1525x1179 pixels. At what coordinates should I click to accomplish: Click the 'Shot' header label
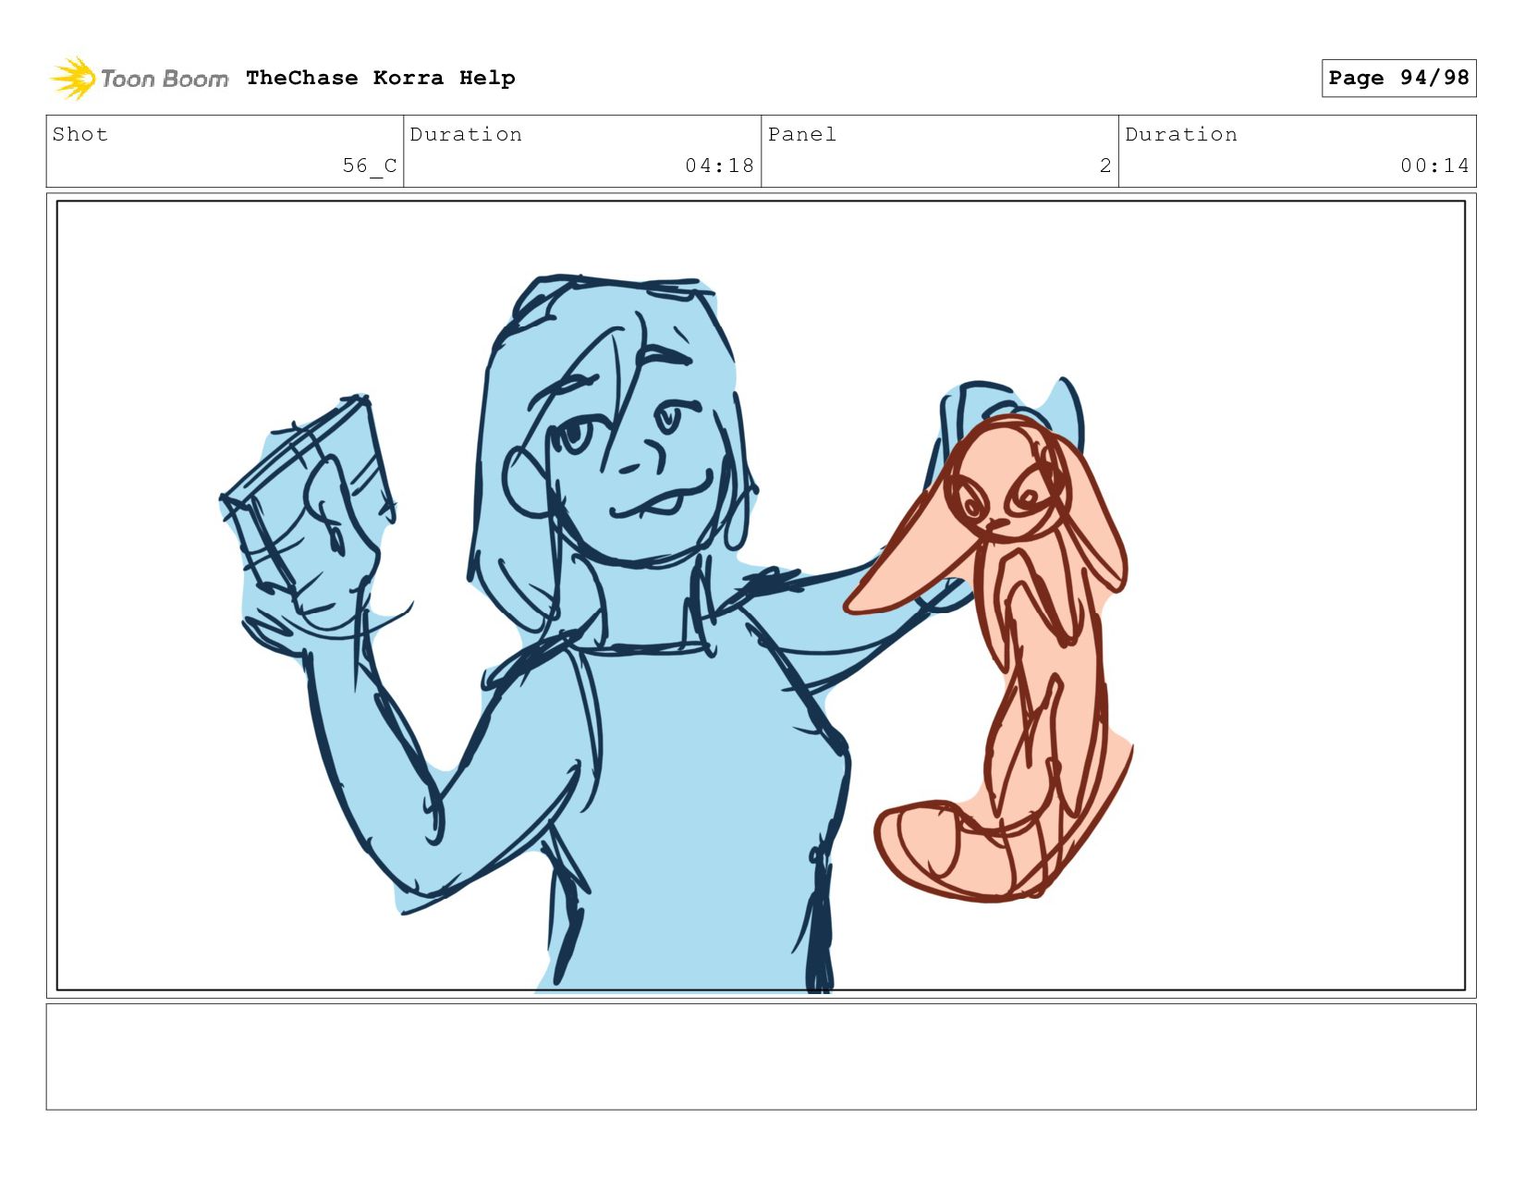click(80, 134)
